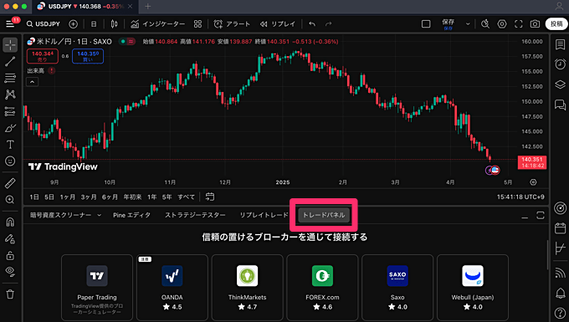Open timezone menu 15:41:18 UTC+9
Screen dimensions: 569x322
point(520,197)
